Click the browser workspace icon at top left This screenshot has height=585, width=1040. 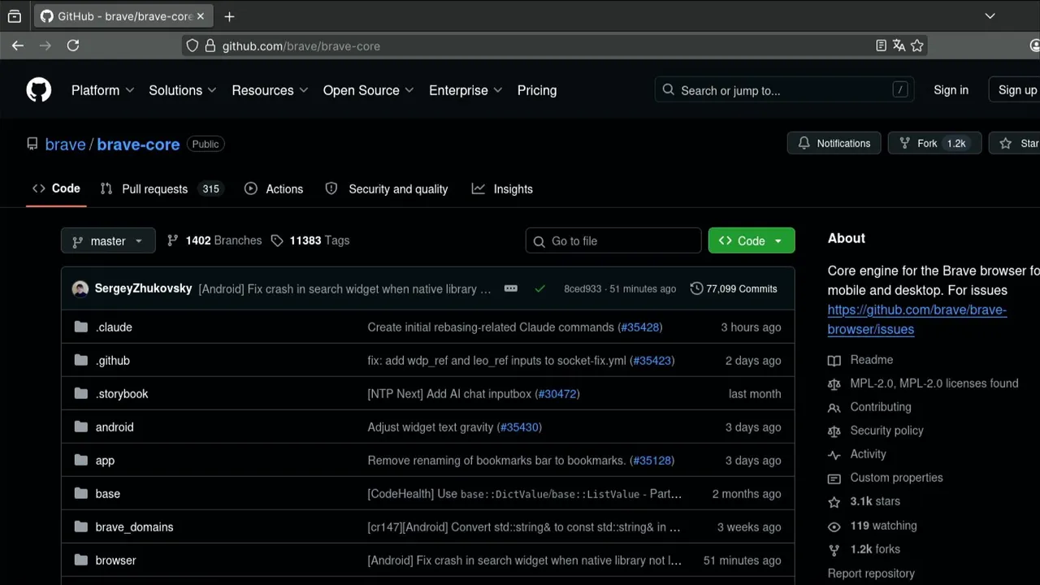(x=15, y=16)
